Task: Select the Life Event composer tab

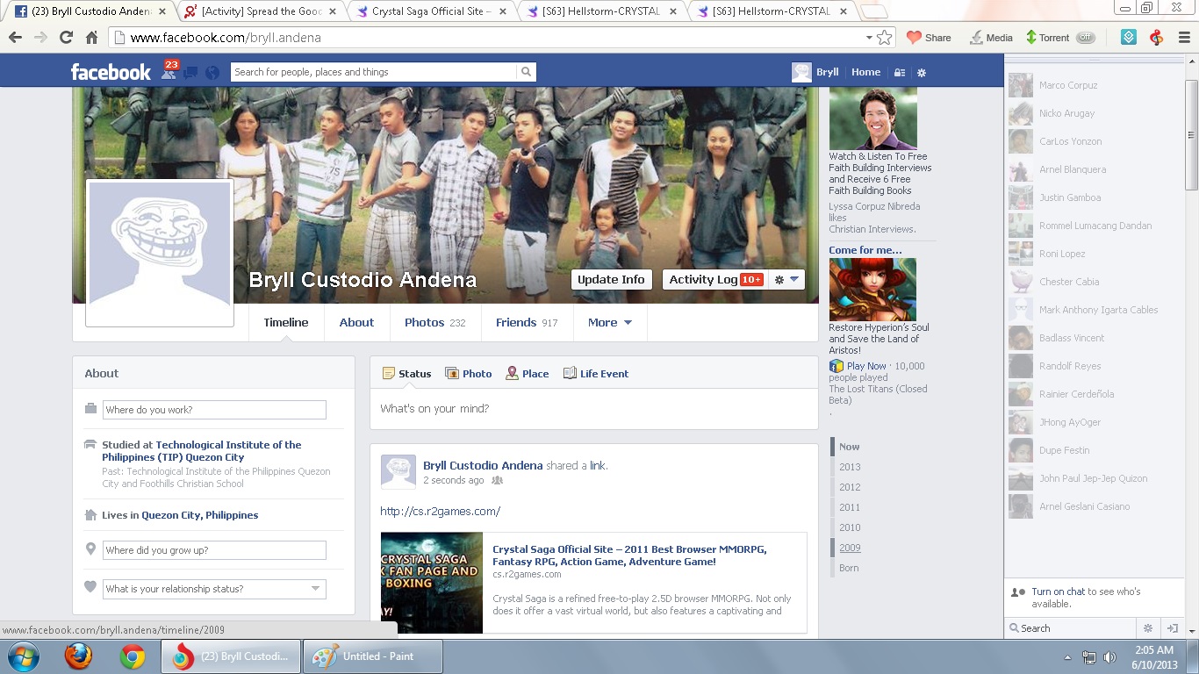Action: [x=596, y=374]
